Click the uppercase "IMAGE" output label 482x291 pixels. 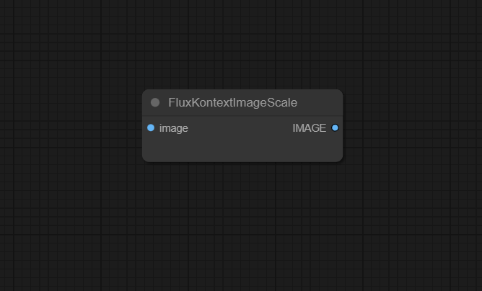[x=309, y=128]
